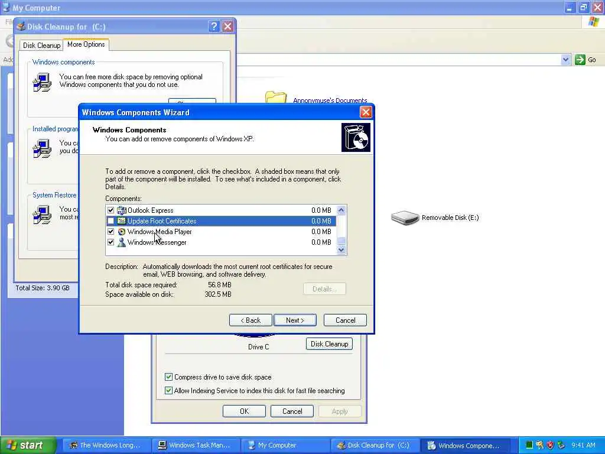605x454 pixels.
Task: Check the Update Root Certificates checkbox
Action: coord(110,221)
